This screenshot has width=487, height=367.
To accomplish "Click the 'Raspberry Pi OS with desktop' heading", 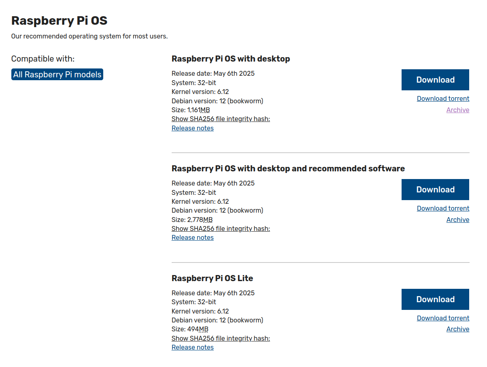I will pyautogui.click(x=231, y=59).
